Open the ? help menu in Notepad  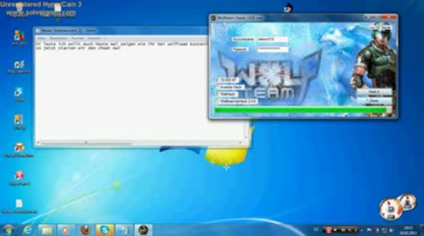[x=105, y=38]
